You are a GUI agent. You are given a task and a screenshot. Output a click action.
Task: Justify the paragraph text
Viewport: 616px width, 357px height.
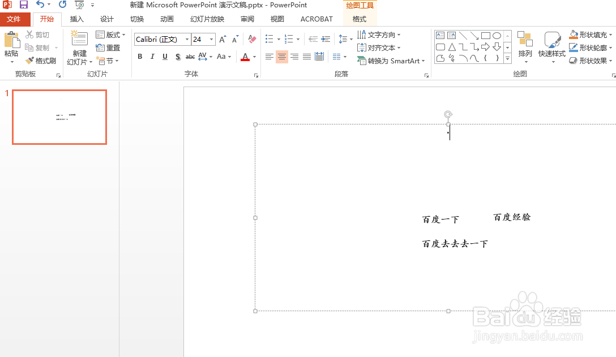307,57
